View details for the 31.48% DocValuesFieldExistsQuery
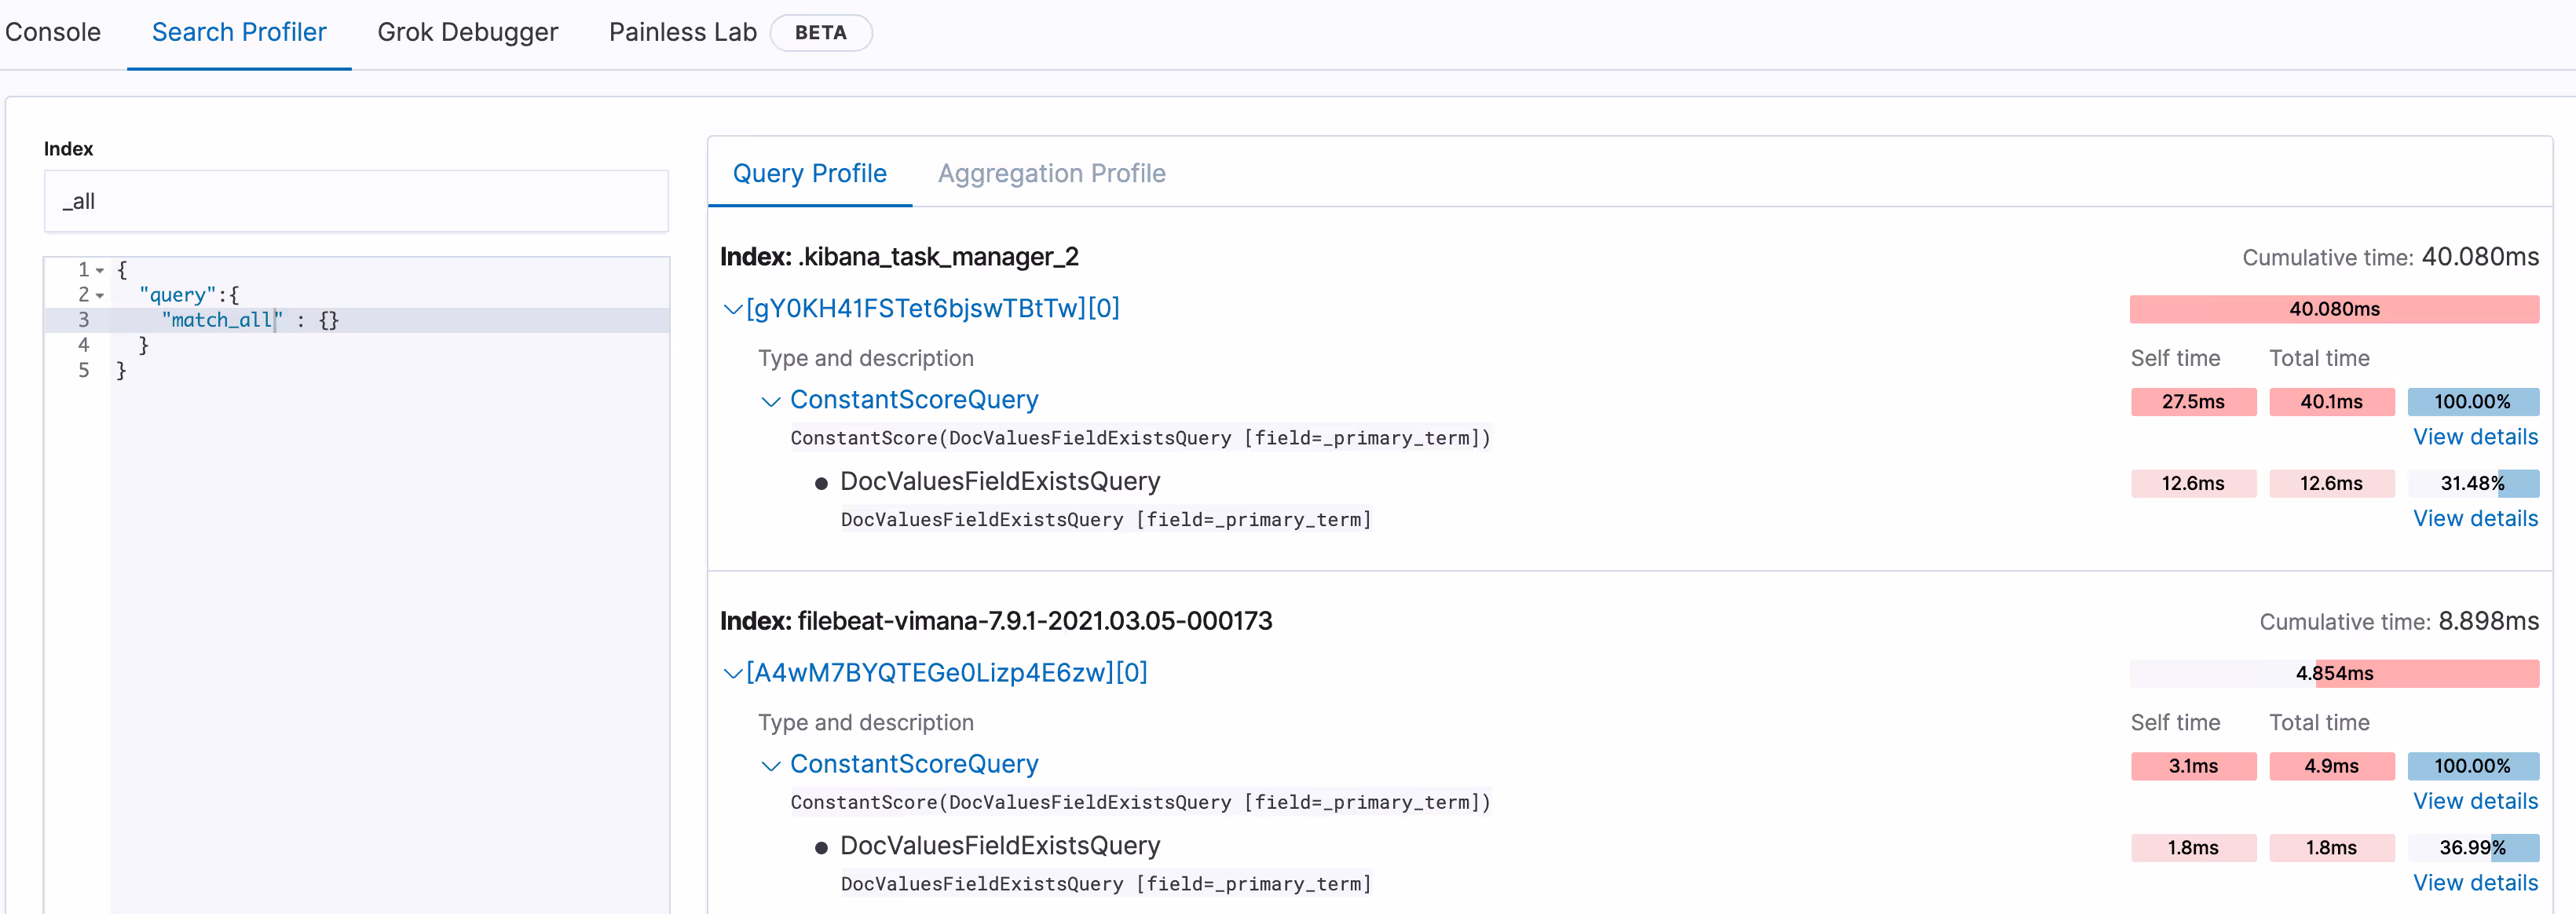Viewport: 2576px width, 914px height. 2475,518
